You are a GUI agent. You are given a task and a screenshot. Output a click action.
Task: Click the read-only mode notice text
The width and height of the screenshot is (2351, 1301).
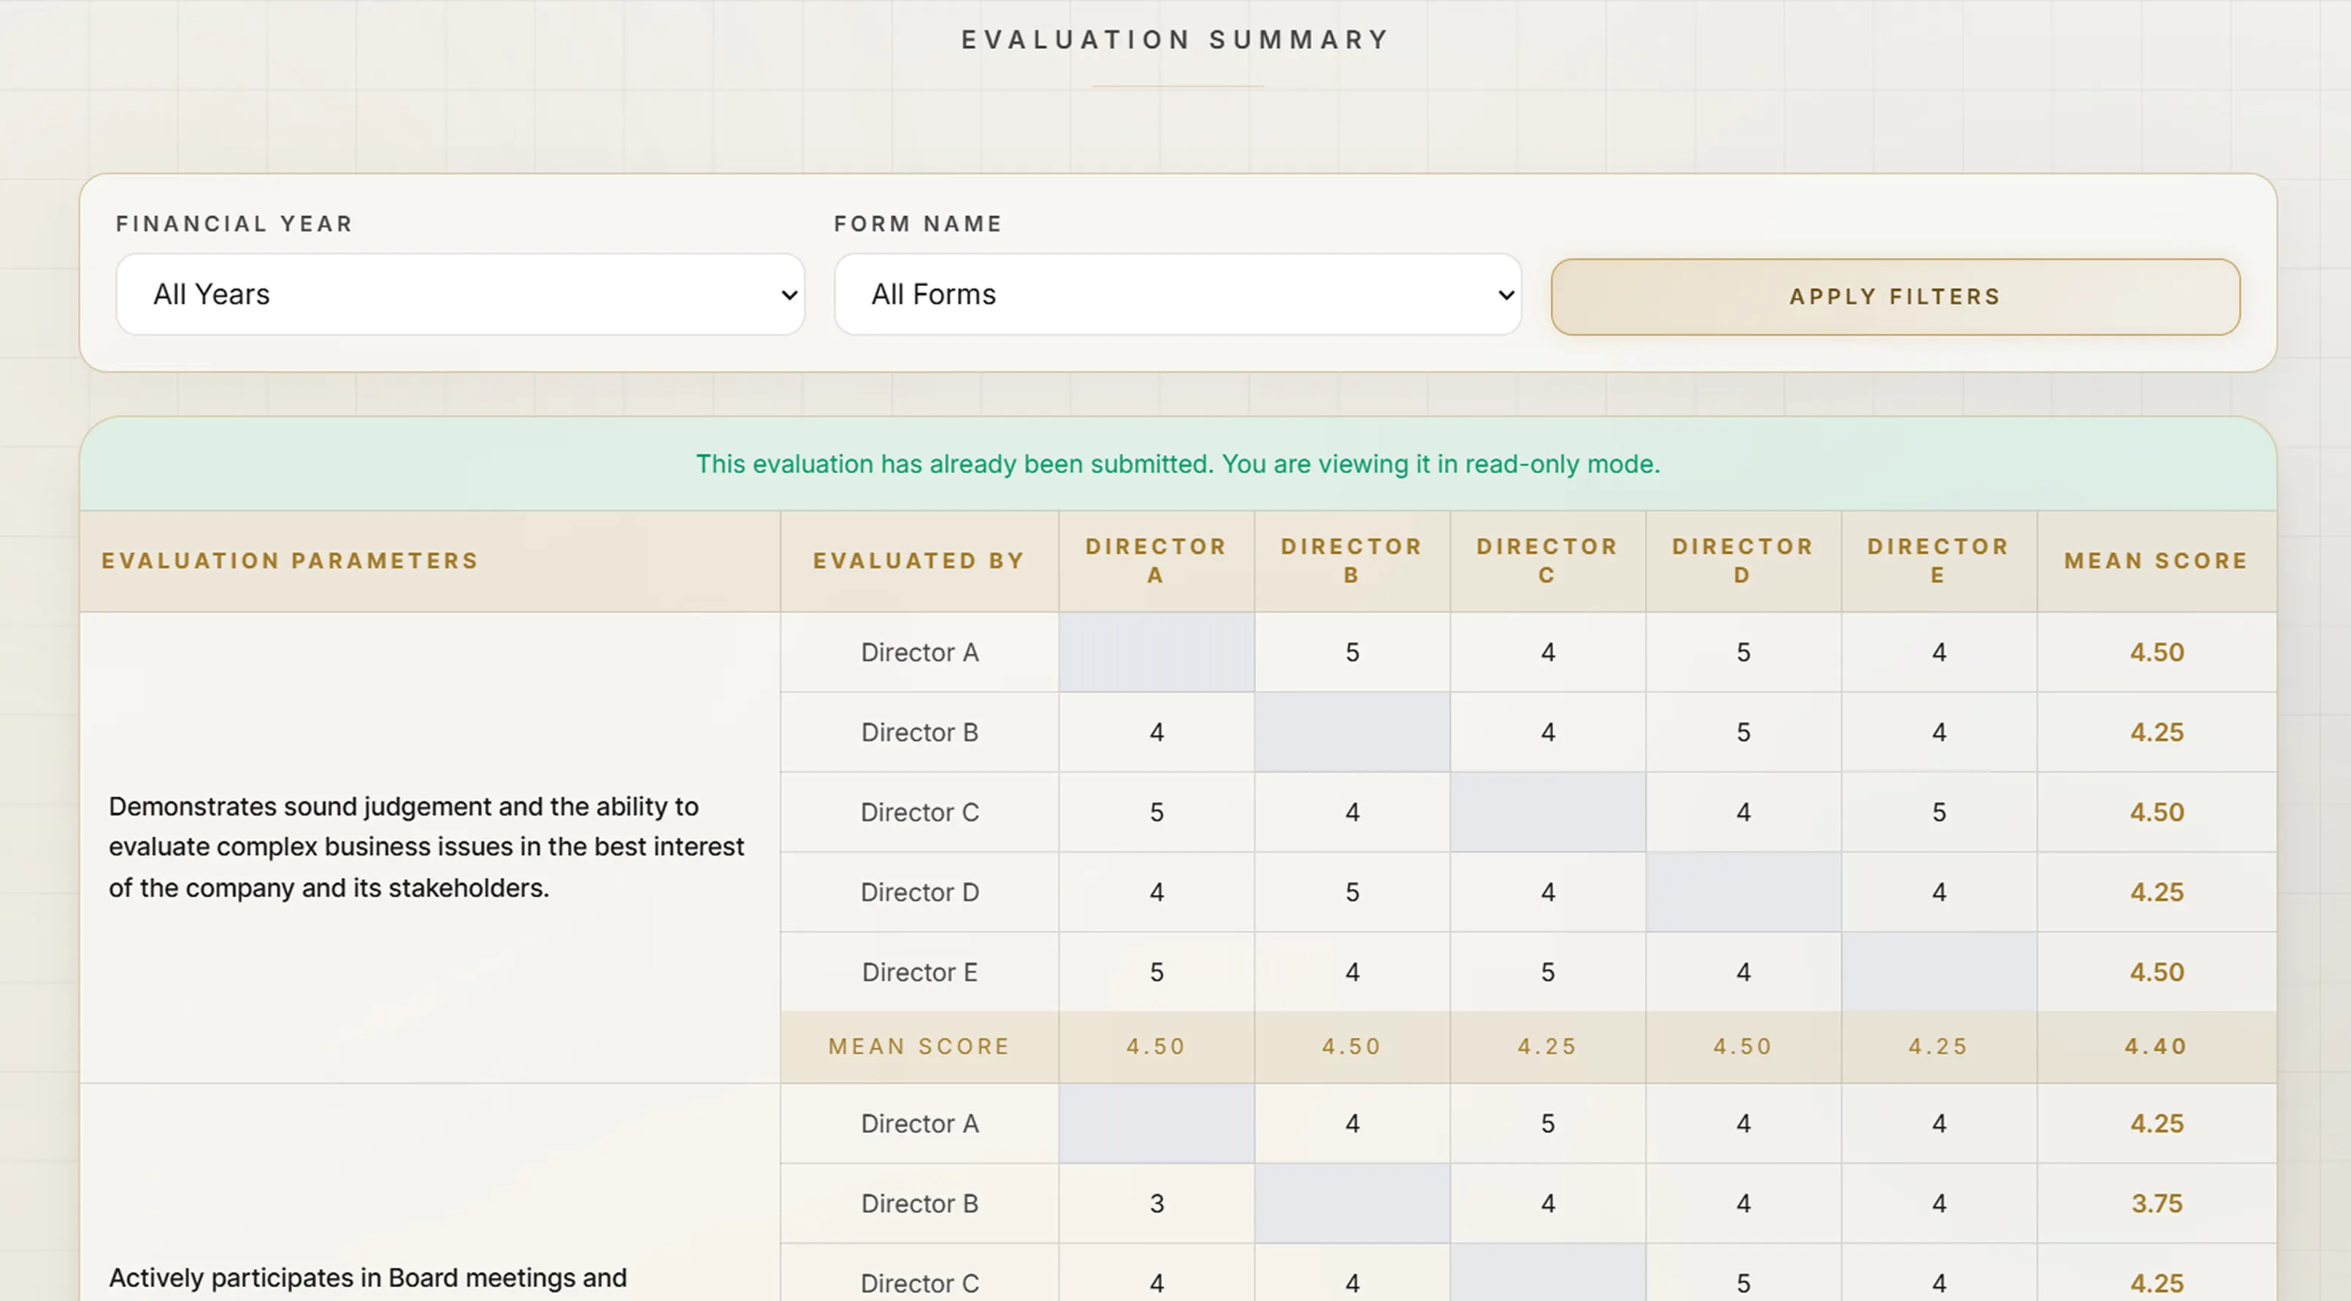[x=1177, y=464]
